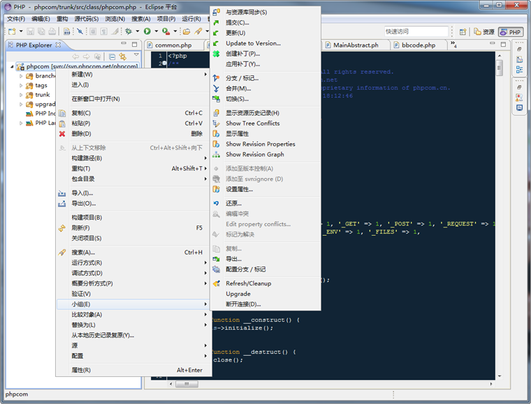This screenshot has height=404, width=531.
Task: Switch to the 资源 perspective
Action: [484, 31]
